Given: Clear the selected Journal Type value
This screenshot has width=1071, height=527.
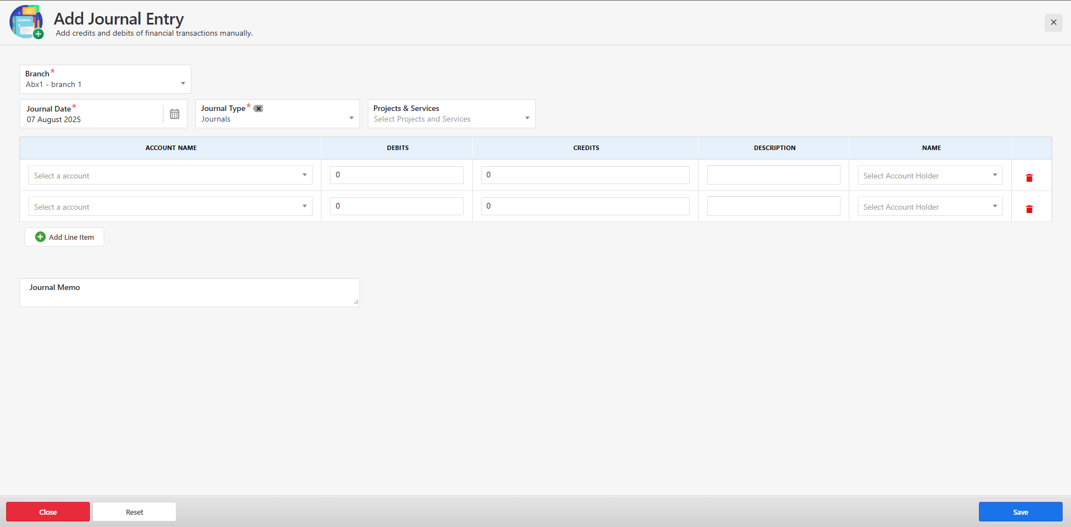Looking at the screenshot, I should tap(258, 109).
